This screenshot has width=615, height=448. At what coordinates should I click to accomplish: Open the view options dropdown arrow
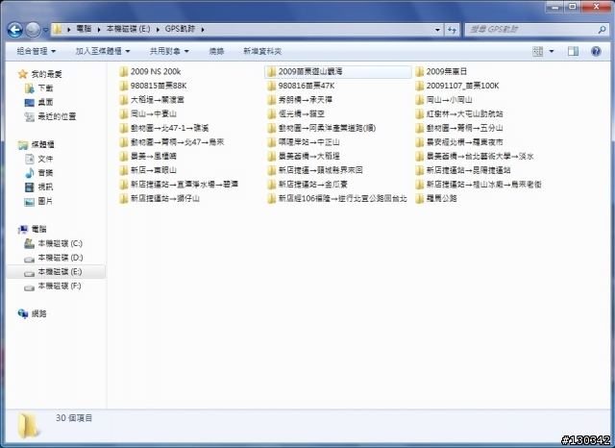(x=551, y=51)
